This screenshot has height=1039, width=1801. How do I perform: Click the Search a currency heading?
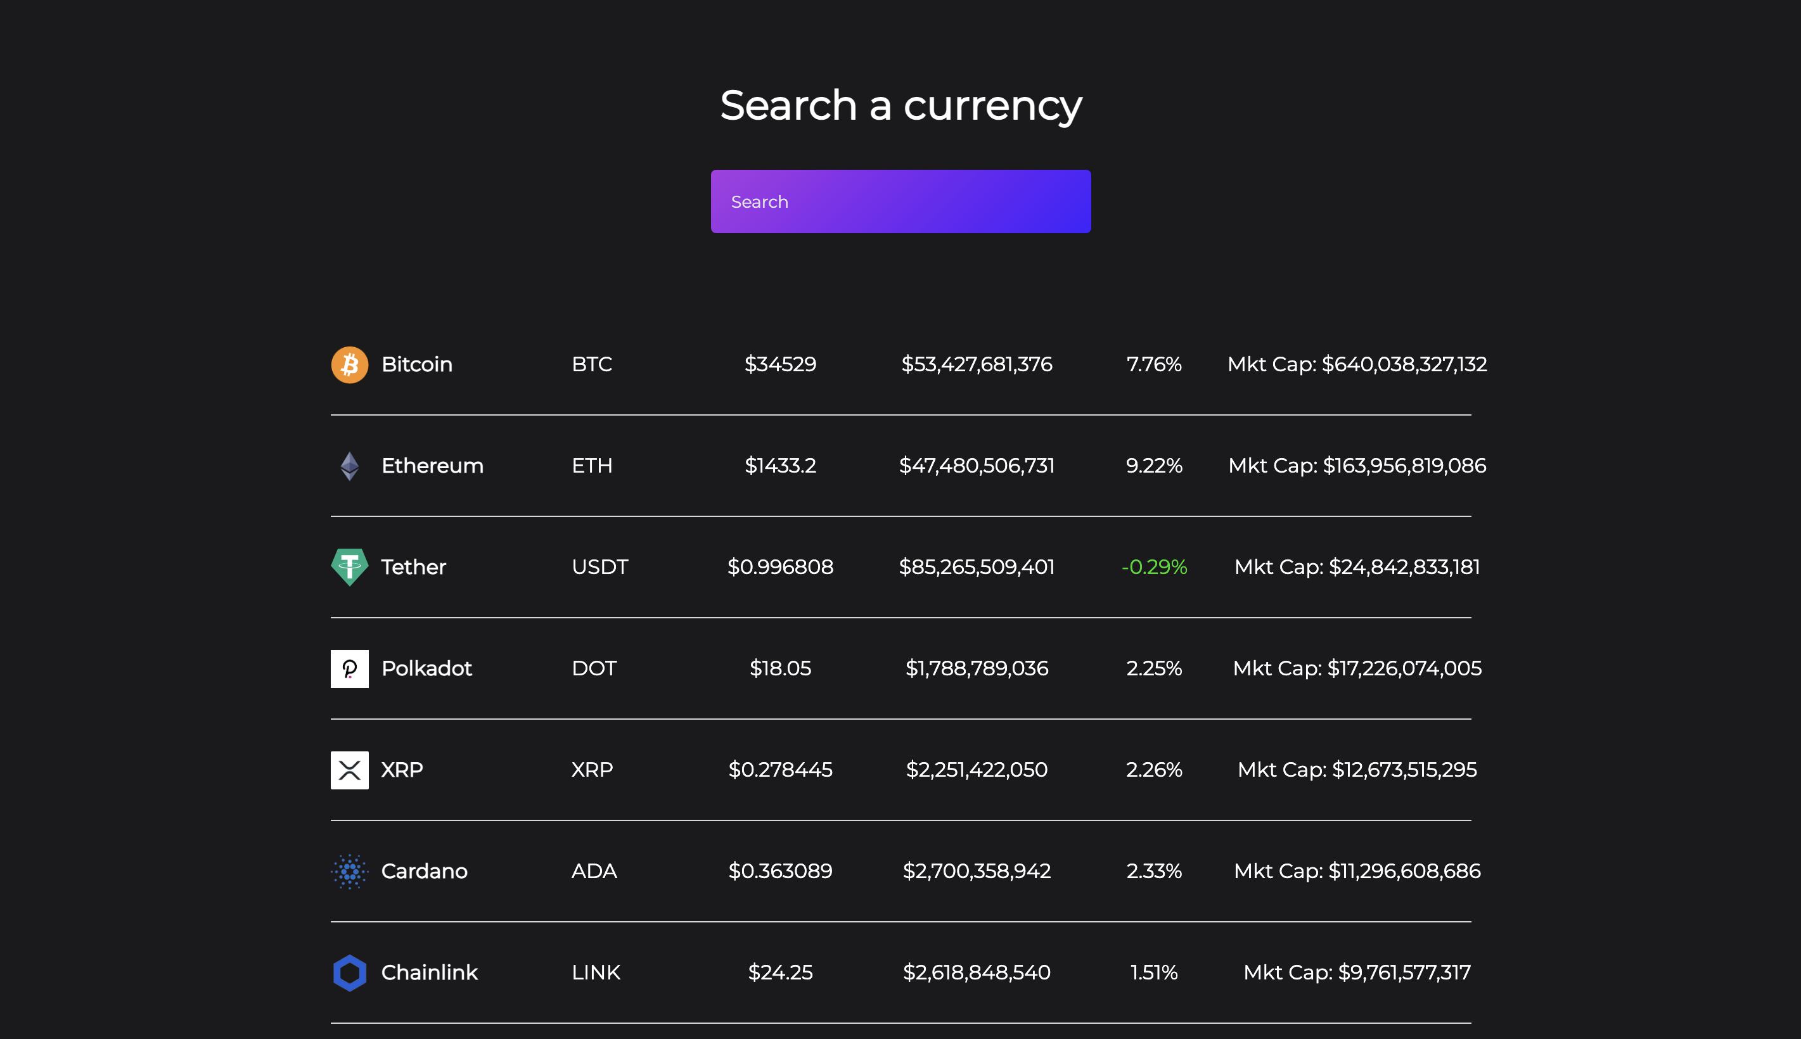pyautogui.click(x=900, y=105)
